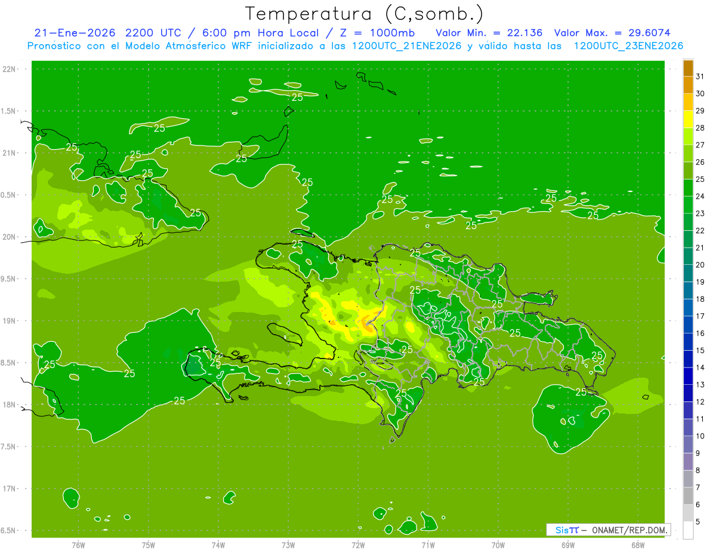Click the "68W" longitude axis label
Viewport: 716px width, 553px height.
pyautogui.click(x=637, y=545)
